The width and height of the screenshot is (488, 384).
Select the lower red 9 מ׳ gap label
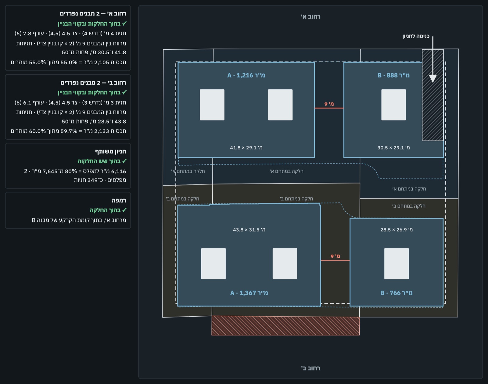pyautogui.click(x=335, y=256)
